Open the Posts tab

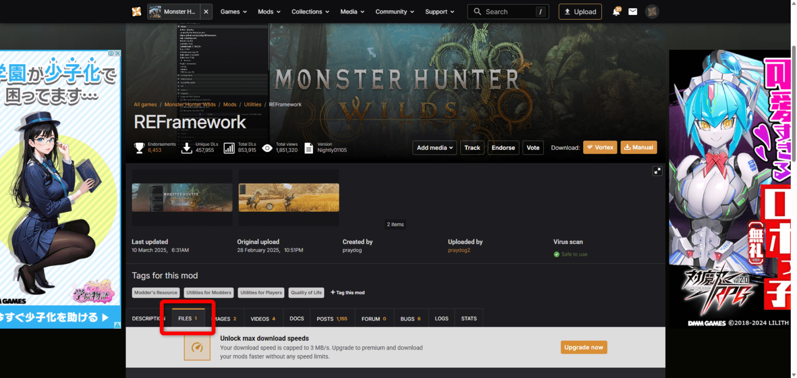pos(332,318)
